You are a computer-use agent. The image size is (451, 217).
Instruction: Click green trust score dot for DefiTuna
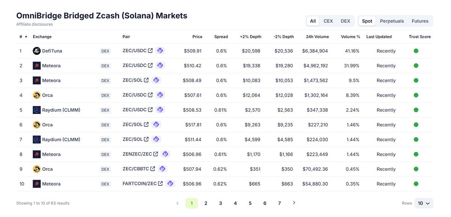pos(416,51)
